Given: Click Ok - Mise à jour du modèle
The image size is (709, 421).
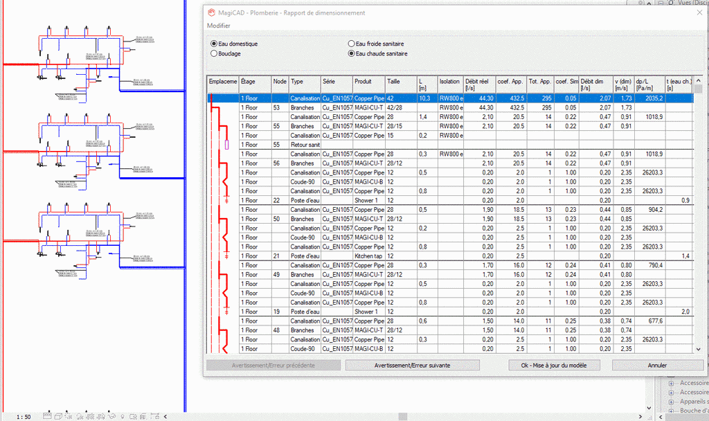Looking at the screenshot, I should 554,366.
